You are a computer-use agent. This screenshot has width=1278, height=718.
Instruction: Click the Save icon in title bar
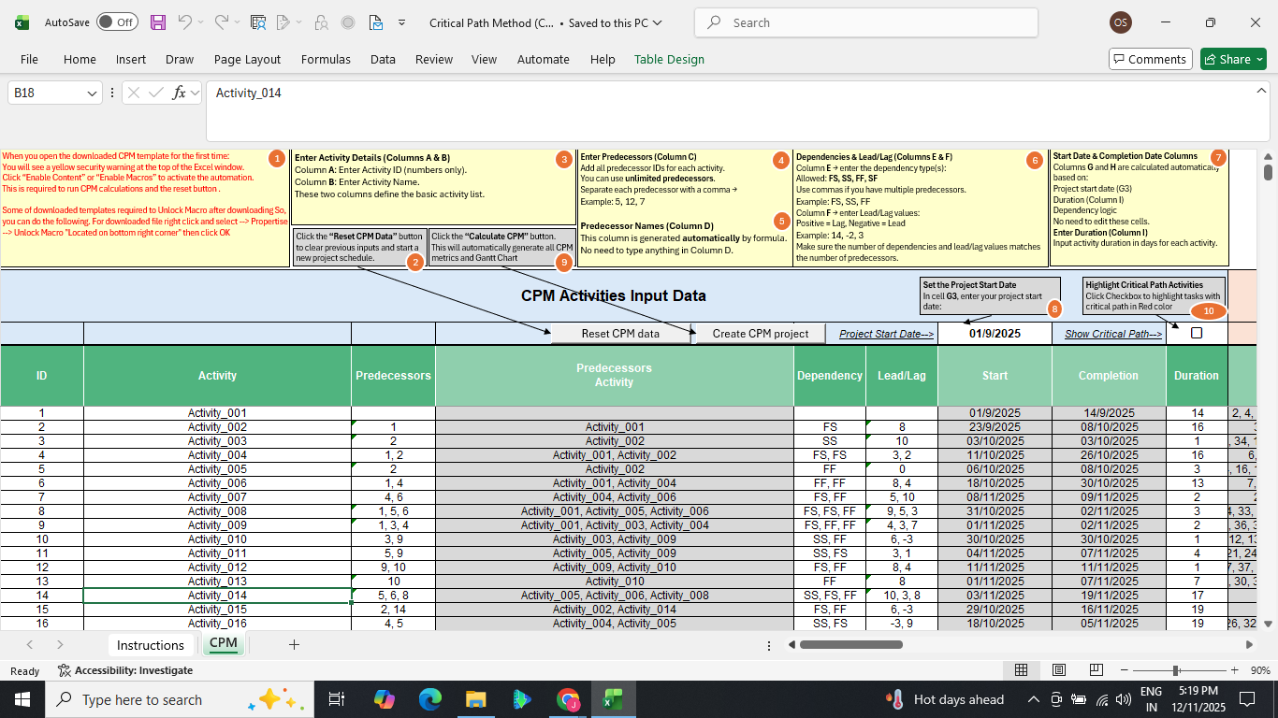coord(158,22)
